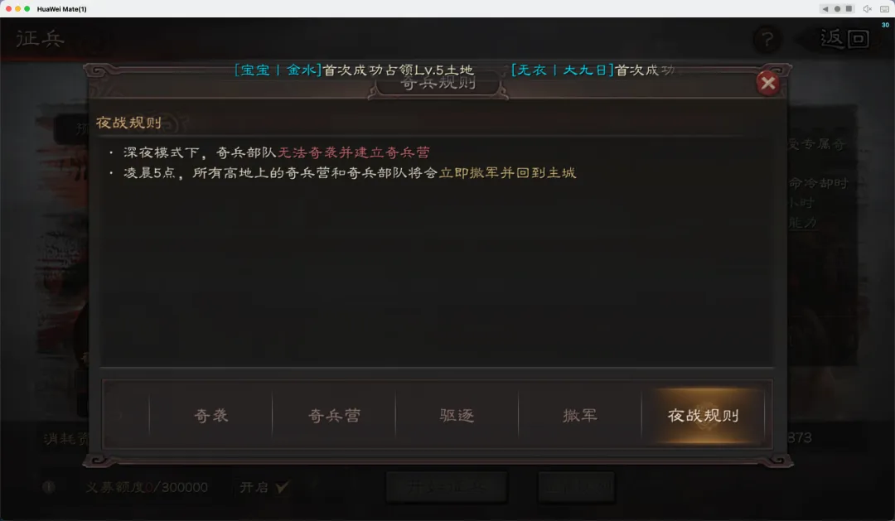Click the [无衣|大九日] player name announcement

[x=562, y=70]
